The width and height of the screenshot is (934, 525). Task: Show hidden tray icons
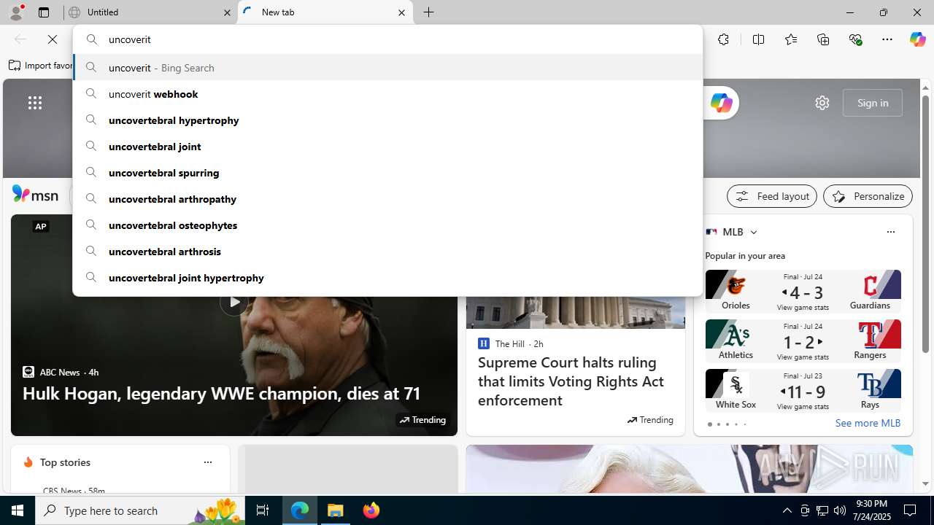pyautogui.click(x=787, y=510)
